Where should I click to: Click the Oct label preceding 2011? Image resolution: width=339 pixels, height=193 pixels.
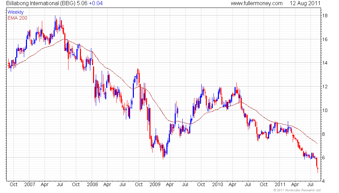point(264,185)
